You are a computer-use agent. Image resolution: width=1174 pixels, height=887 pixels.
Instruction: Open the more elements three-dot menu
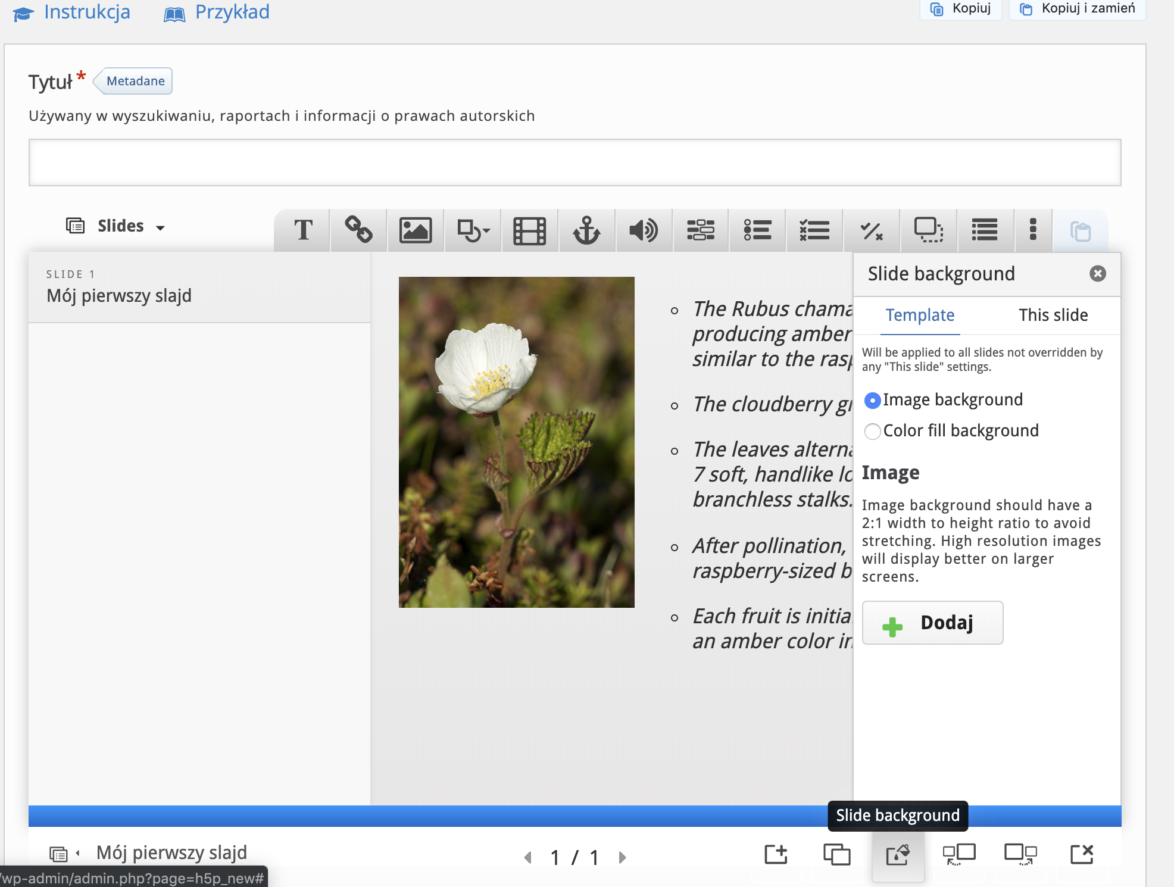coord(1033,230)
